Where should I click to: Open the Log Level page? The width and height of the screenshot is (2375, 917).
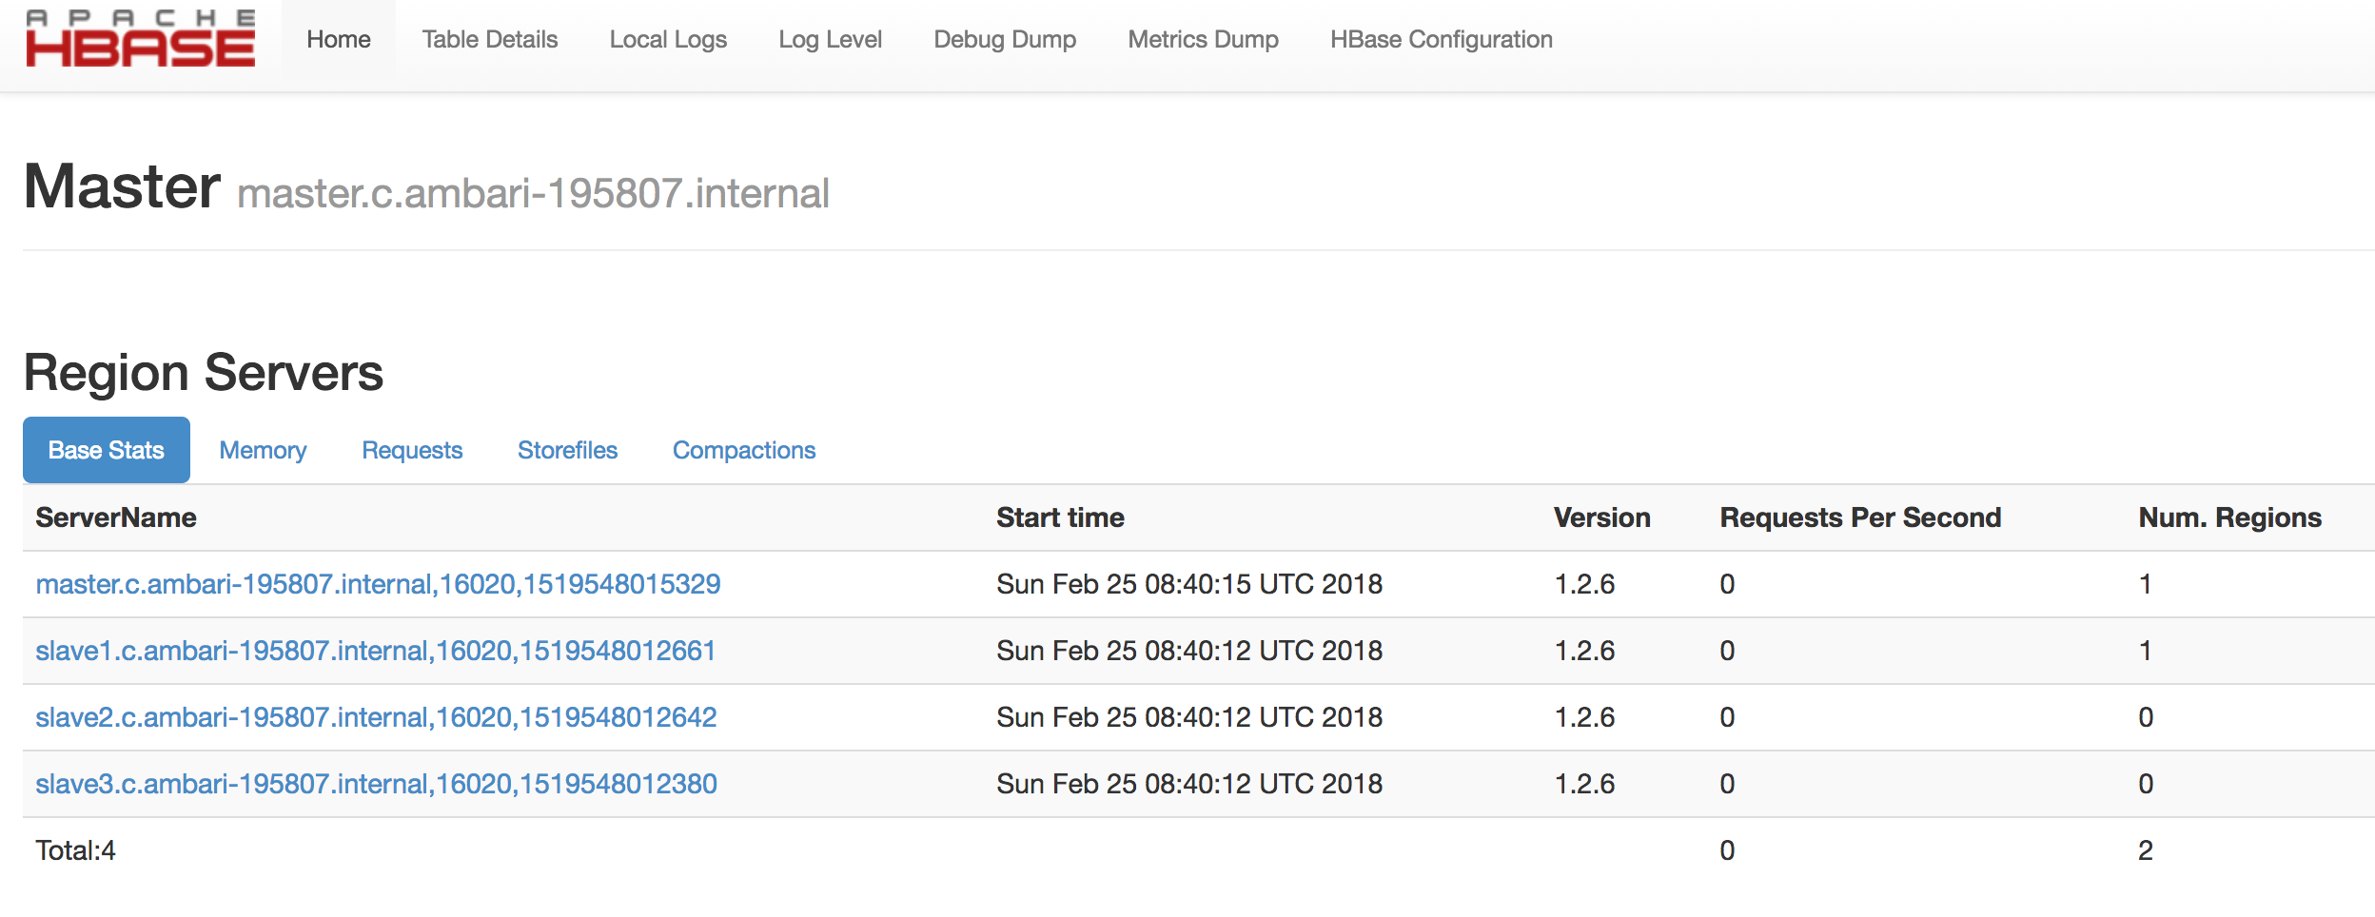830,40
